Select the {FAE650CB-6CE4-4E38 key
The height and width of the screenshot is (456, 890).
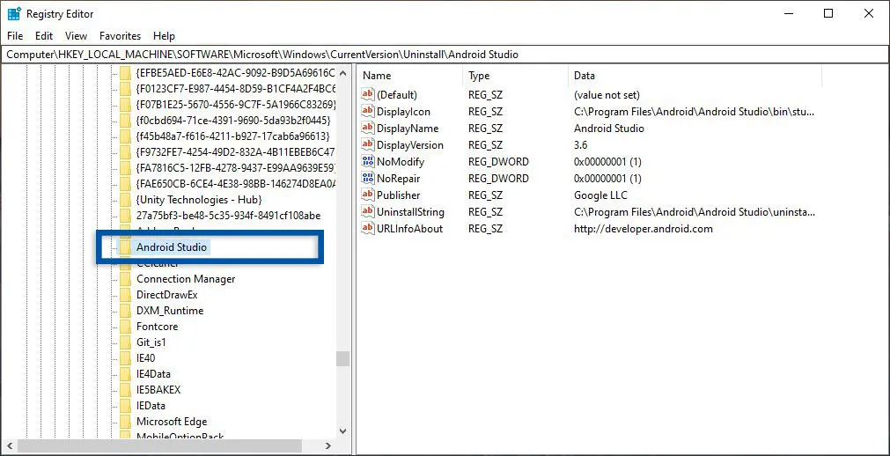pyautogui.click(x=236, y=184)
